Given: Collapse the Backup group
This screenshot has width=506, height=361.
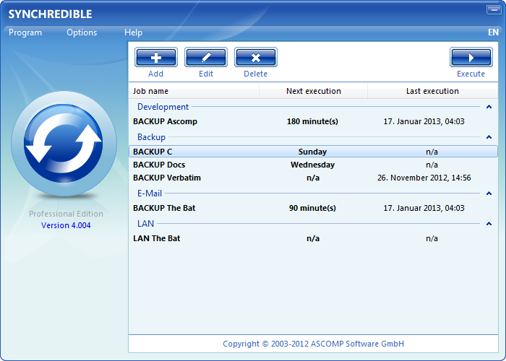Looking at the screenshot, I should (x=489, y=137).
